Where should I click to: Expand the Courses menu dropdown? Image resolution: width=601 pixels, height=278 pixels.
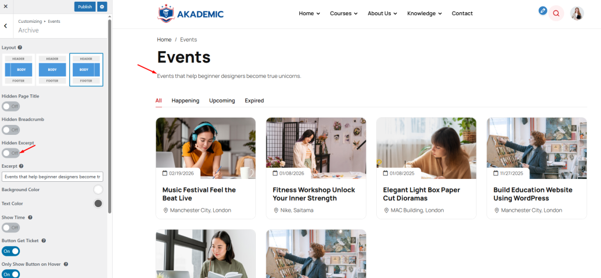pyautogui.click(x=344, y=13)
